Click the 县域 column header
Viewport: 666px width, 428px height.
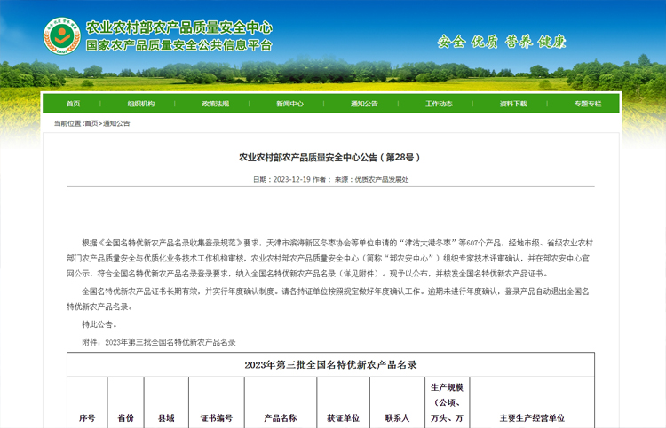[x=166, y=418]
